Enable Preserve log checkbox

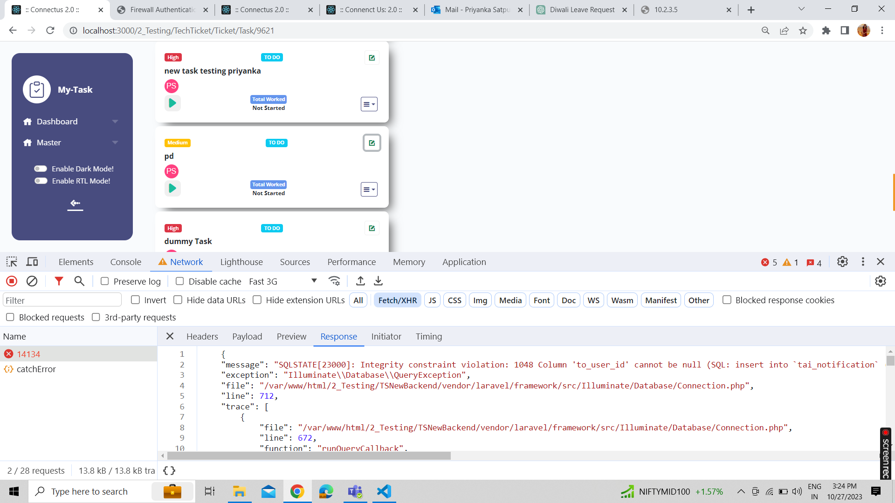coord(105,281)
